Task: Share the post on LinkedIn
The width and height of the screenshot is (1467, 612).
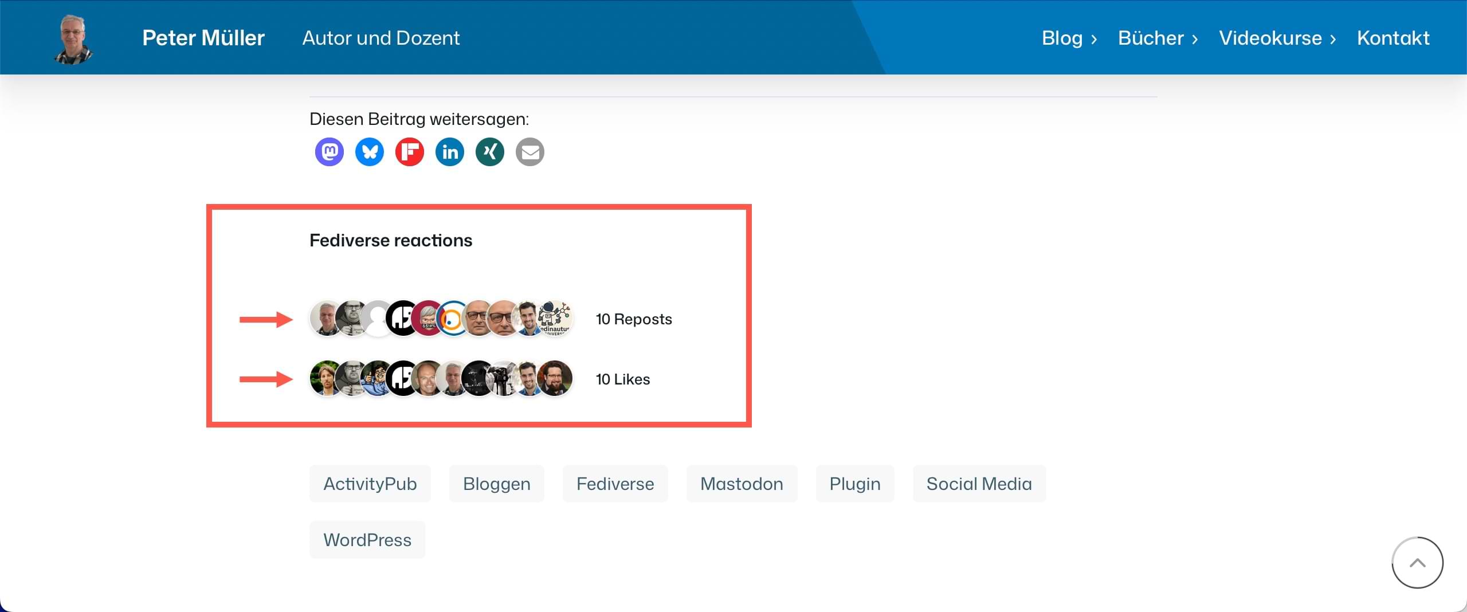Action: coord(449,152)
